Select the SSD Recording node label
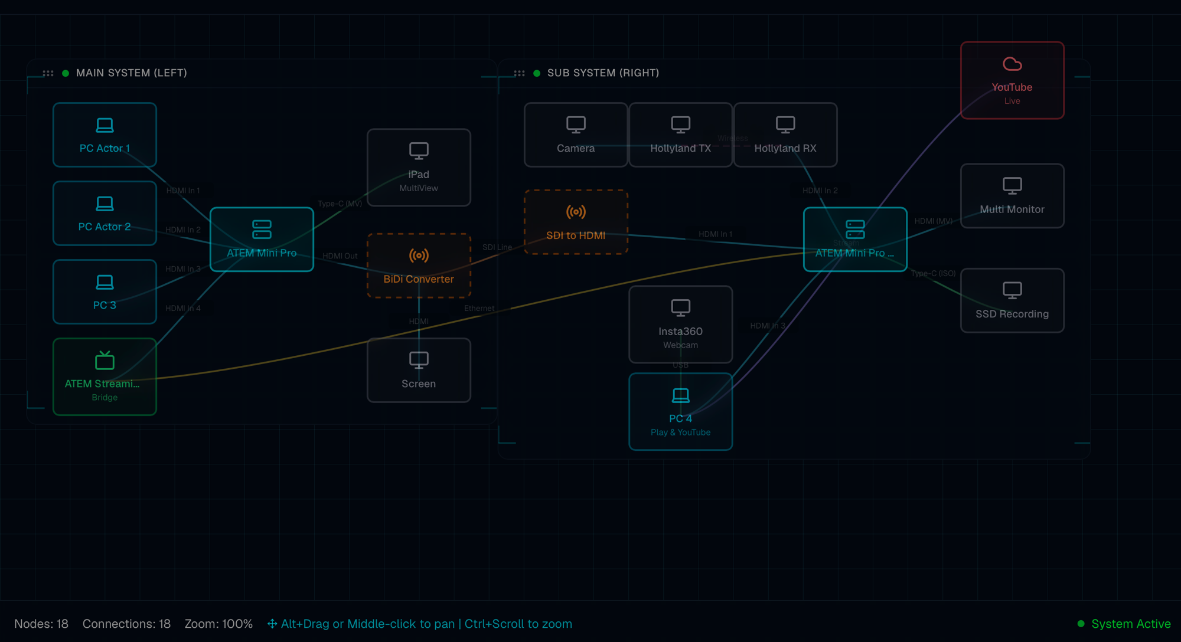Screen dimensions: 1181x642 [1012, 314]
